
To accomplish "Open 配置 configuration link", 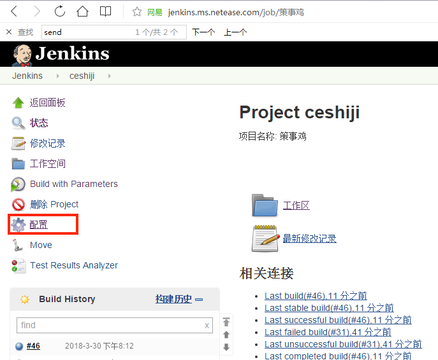I will click(x=38, y=225).
